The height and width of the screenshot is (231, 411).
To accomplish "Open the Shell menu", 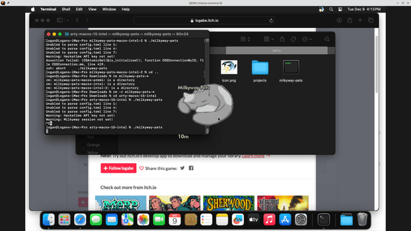I will click(x=66, y=9).
